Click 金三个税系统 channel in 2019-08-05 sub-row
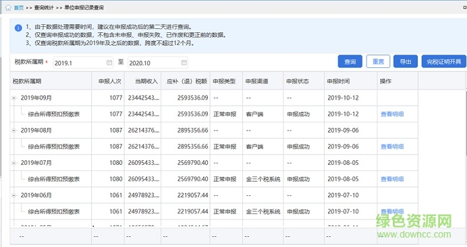Viewport: 467px width, 247px height. point(263,179)
